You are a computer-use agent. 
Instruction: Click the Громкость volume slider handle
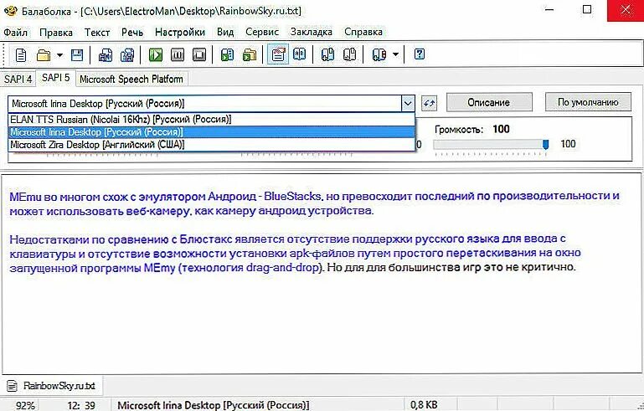(x=545, y=144)
